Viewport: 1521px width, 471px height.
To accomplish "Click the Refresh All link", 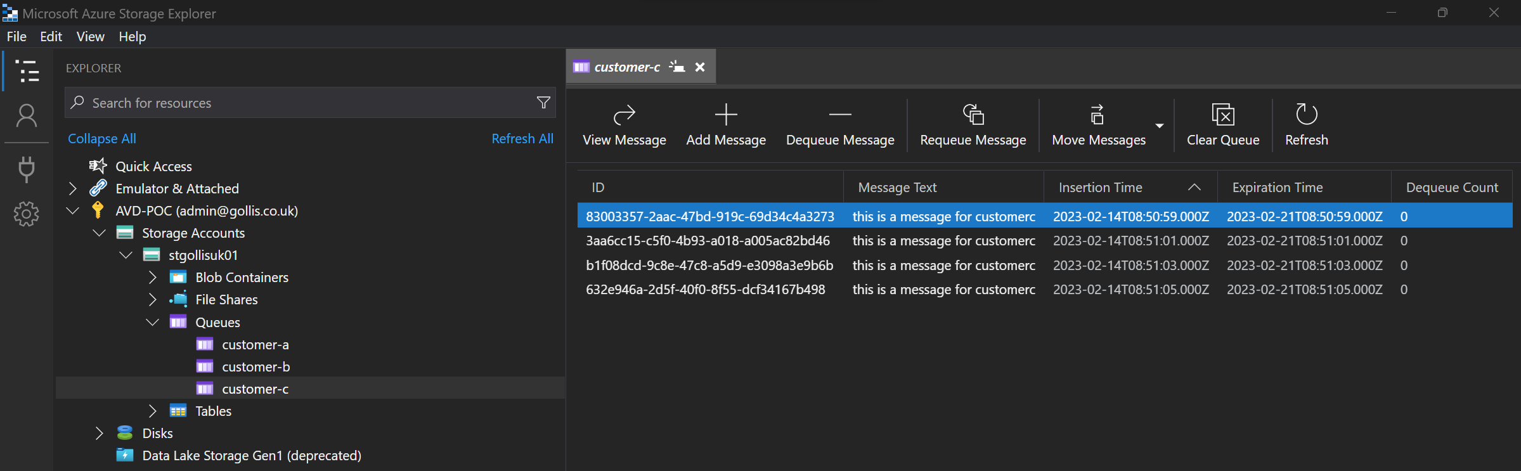I will click(x=522, y=138).
